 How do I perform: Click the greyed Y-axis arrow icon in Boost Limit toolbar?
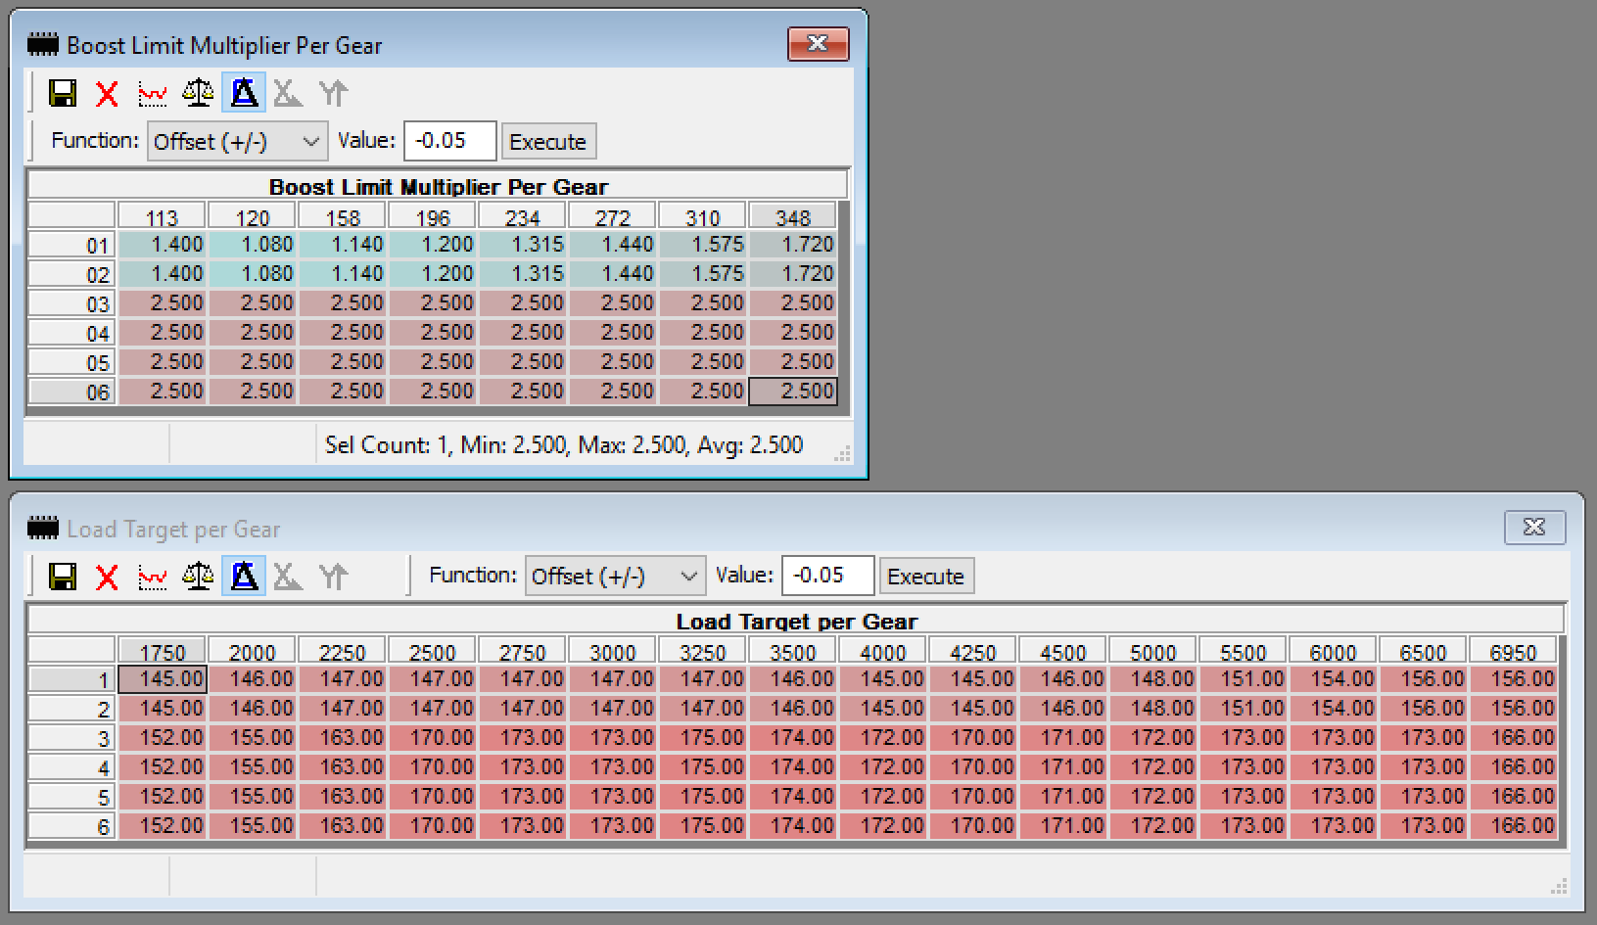click(x=334, y=94)
